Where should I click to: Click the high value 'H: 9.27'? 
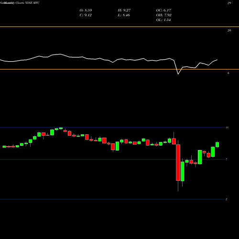pos(124,11)
